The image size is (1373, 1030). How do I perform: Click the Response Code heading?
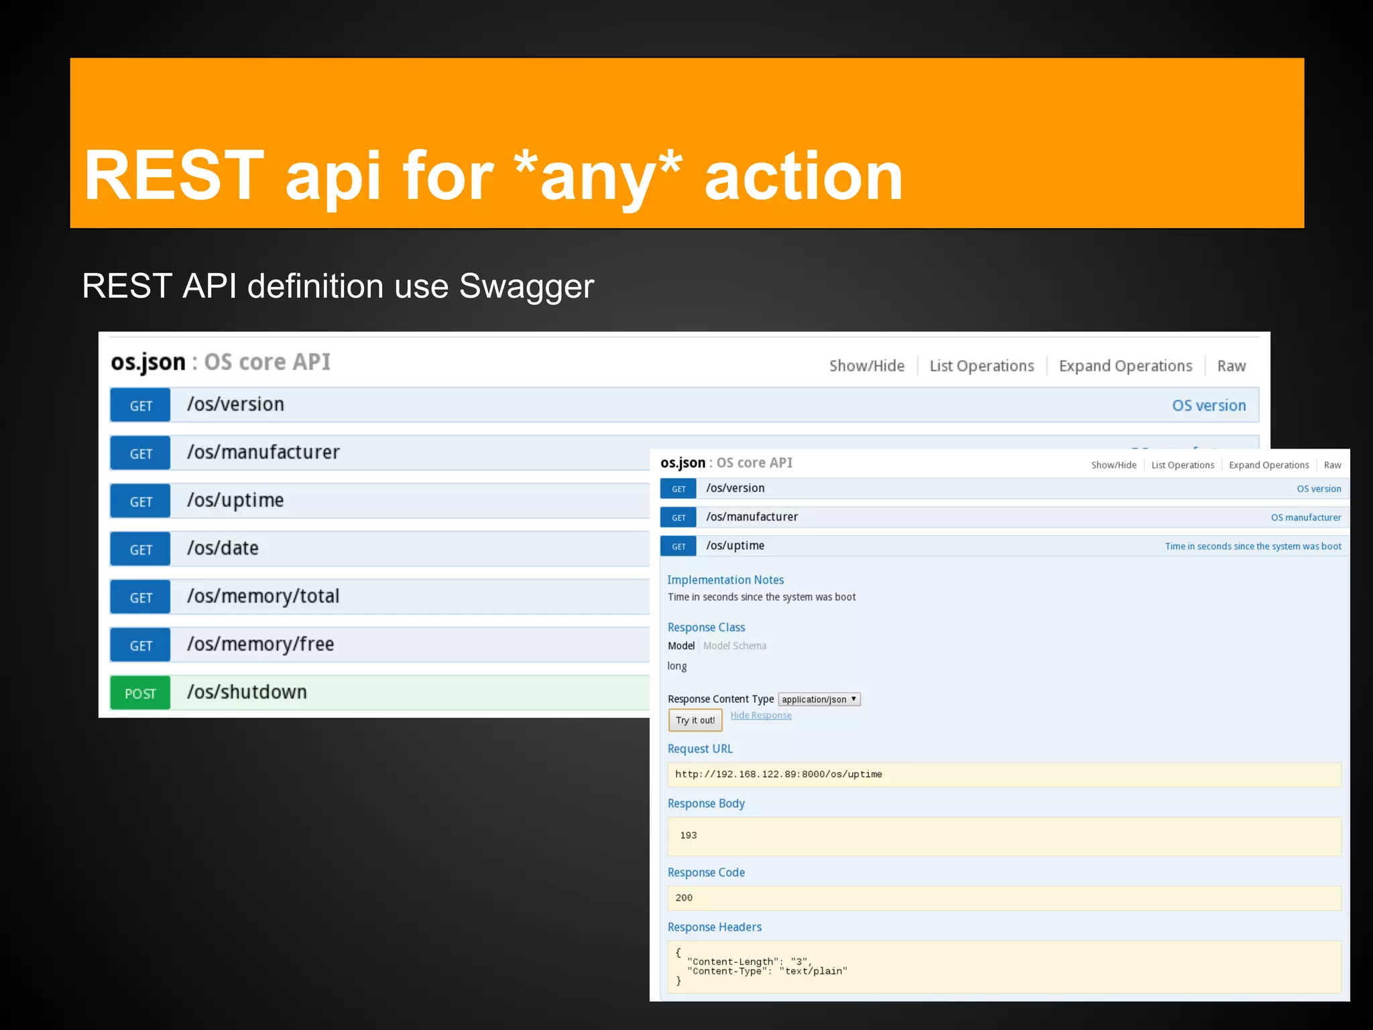706,872
